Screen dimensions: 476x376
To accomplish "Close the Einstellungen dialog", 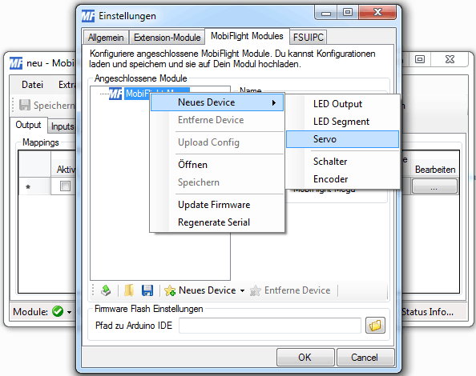I will (x=377, y=13).
